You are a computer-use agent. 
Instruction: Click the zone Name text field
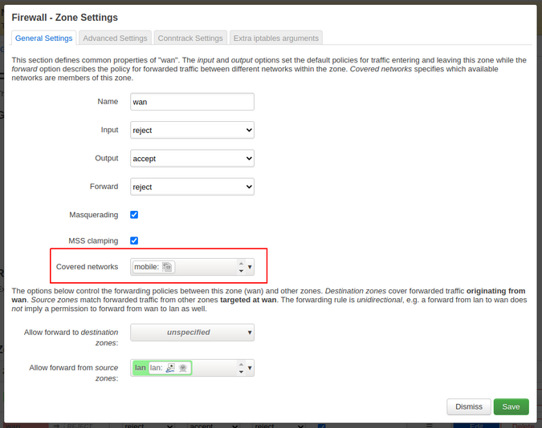pos(192,102)
